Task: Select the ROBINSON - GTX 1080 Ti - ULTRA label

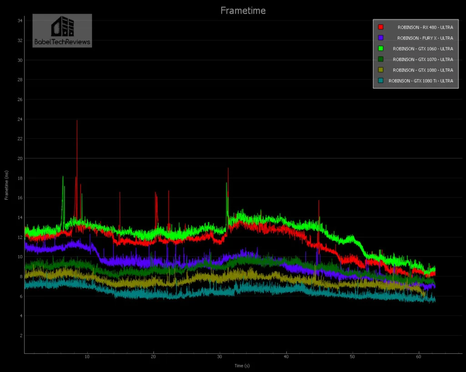Action: click(x=421, y=81)
